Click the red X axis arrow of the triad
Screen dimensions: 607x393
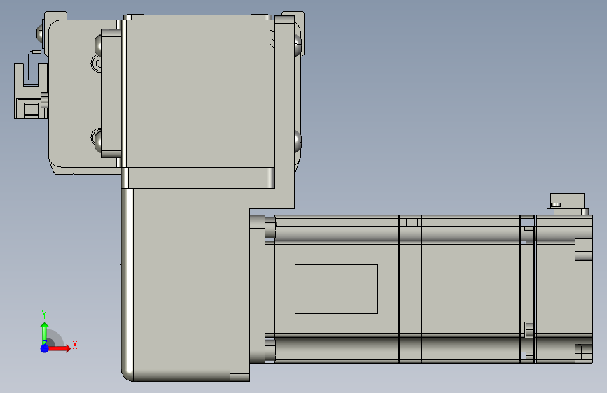[59, 348]
